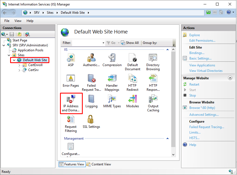
Task: Open the Authentication feature
Action: point(91,60)
